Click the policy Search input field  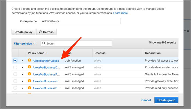point(76,43)
